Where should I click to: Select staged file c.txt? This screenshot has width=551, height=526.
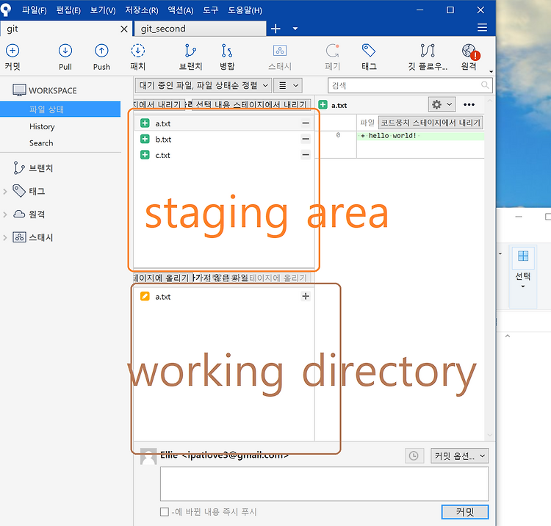pos(224,155)
